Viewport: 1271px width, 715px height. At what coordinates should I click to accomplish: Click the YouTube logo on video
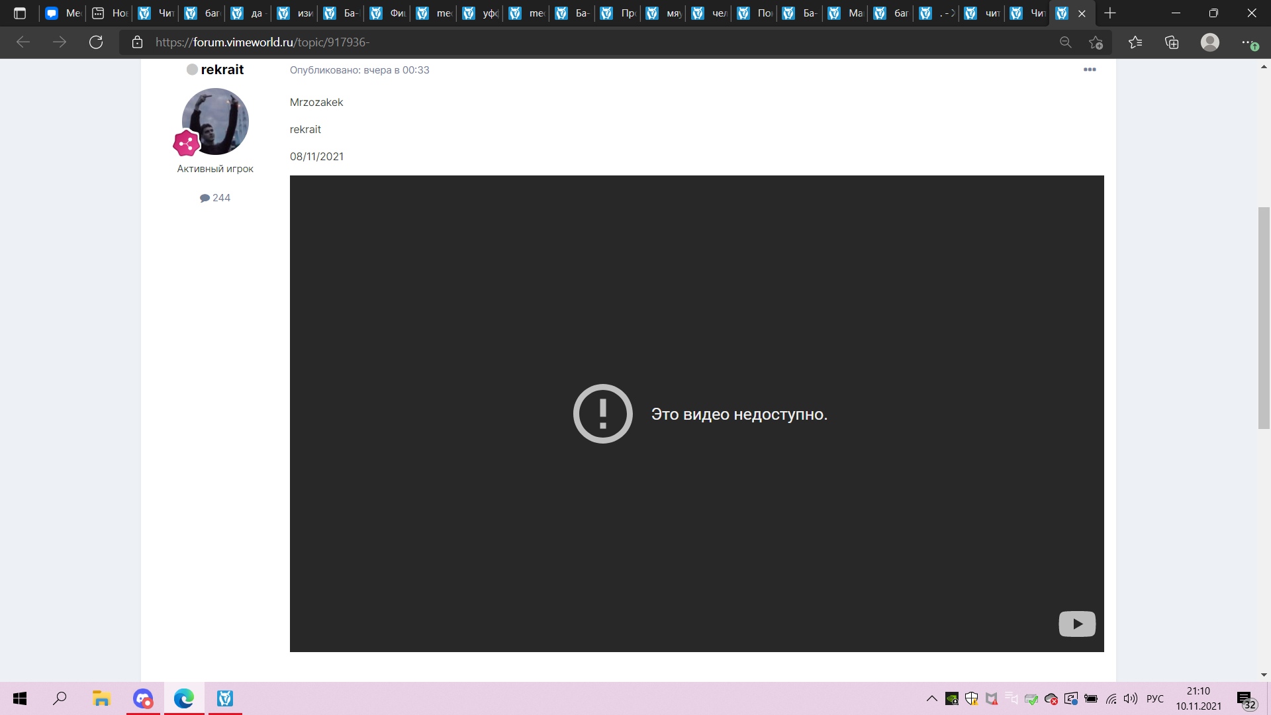pyautogui.click(x=1076, y=624)
